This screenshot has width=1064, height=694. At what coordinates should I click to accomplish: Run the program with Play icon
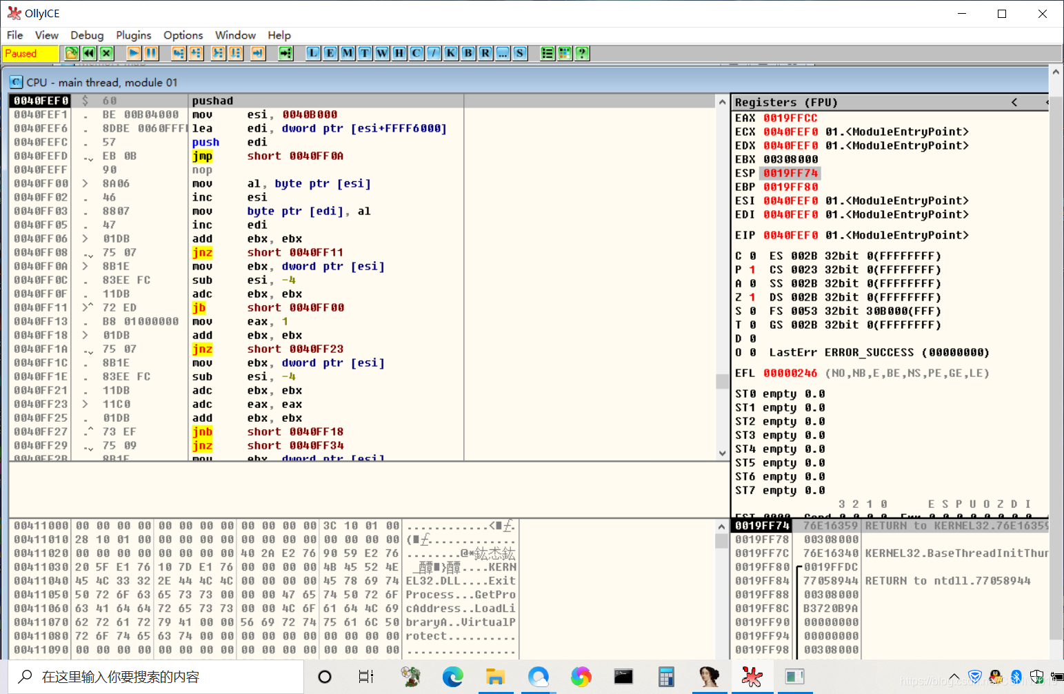point(134,53)
